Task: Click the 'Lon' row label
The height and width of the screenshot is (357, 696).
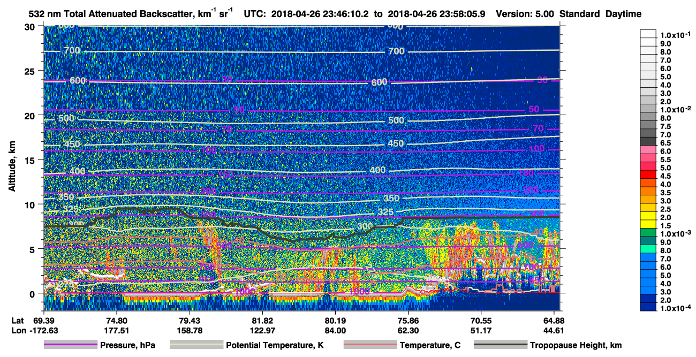Action: coord(18,330)
